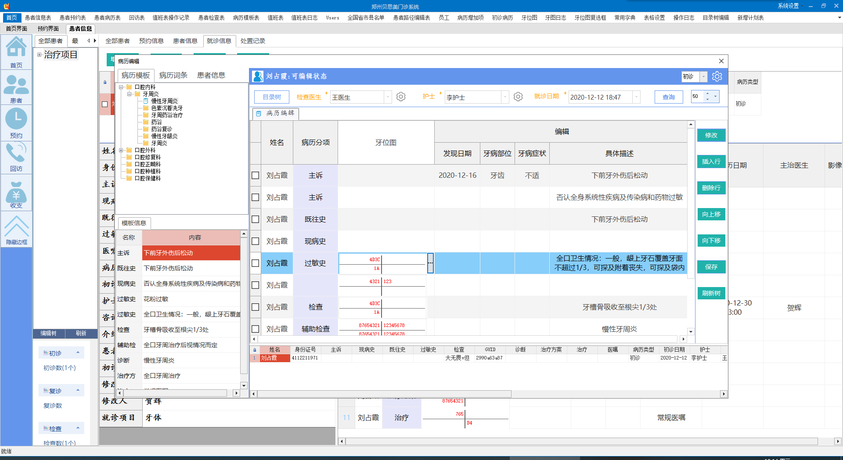Screen dimensions: 843x460
Task: Check the highlighted 过敏史 row checkbox
Action: [255, 263]
